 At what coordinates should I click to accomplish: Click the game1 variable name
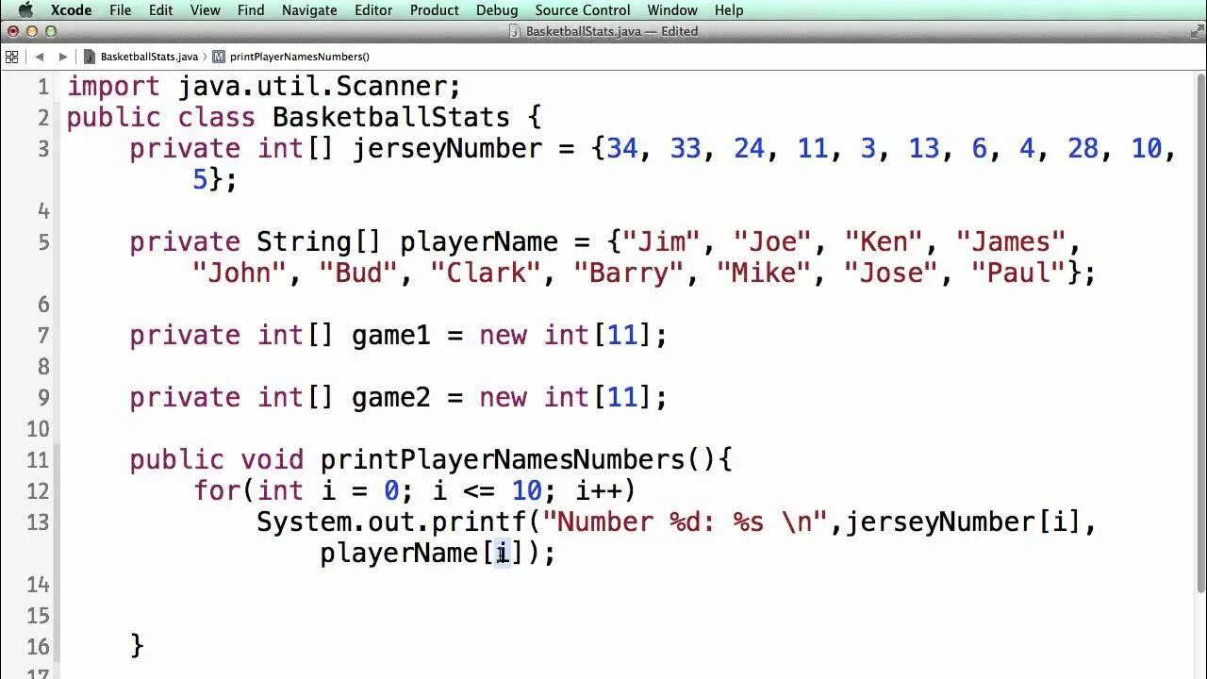click(391, 336)
